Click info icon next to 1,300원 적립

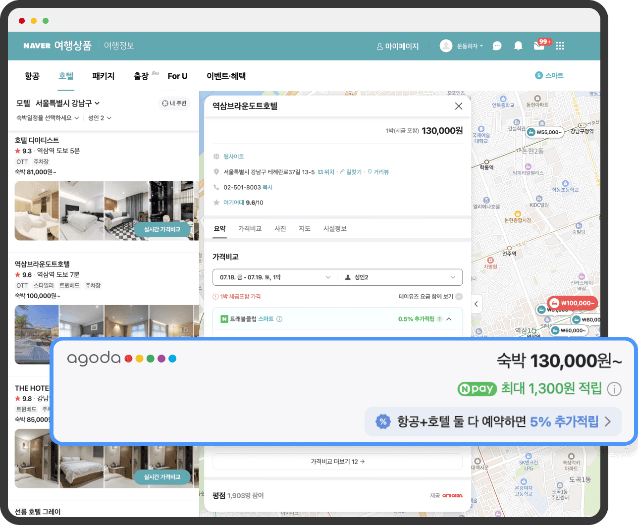[x=614, y=389]
